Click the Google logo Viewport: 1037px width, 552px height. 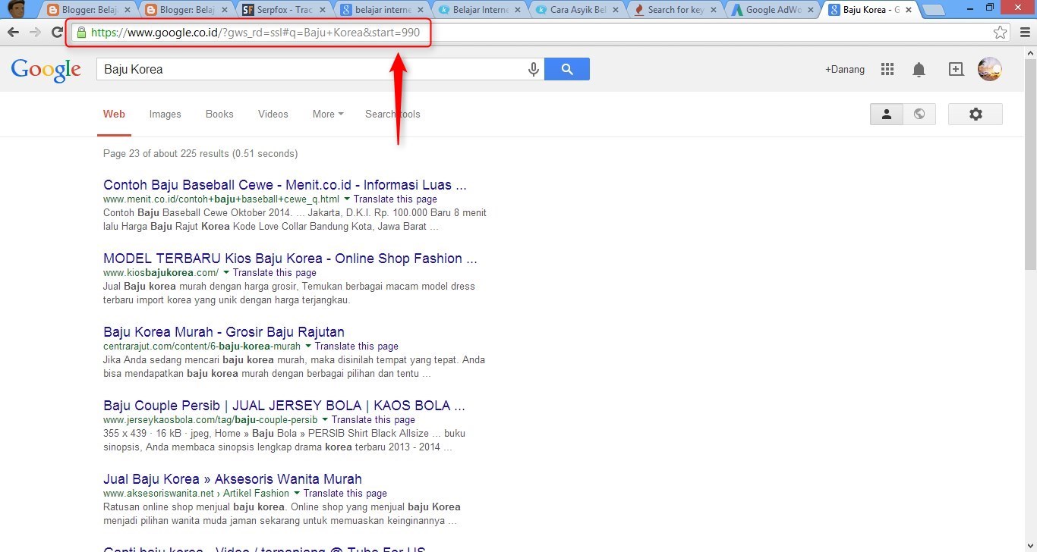pyautogui.click(x=46, y=70)
